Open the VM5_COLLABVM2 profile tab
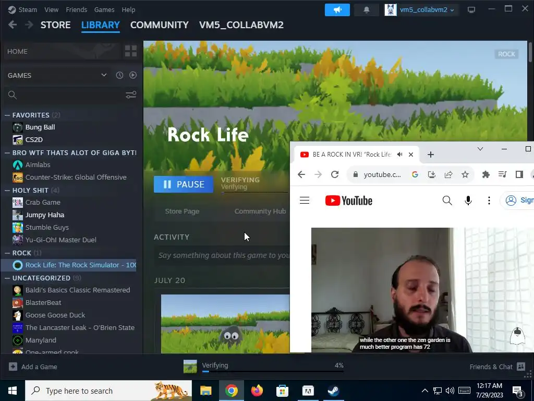The width and height of the screenshot is (534, 401). (241, 25)
